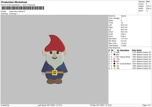This screenshot has width=152, height=107.
Task: Click the design name santa claus clipsart 3
Action: pyautogui.click(x=17, y=11)
